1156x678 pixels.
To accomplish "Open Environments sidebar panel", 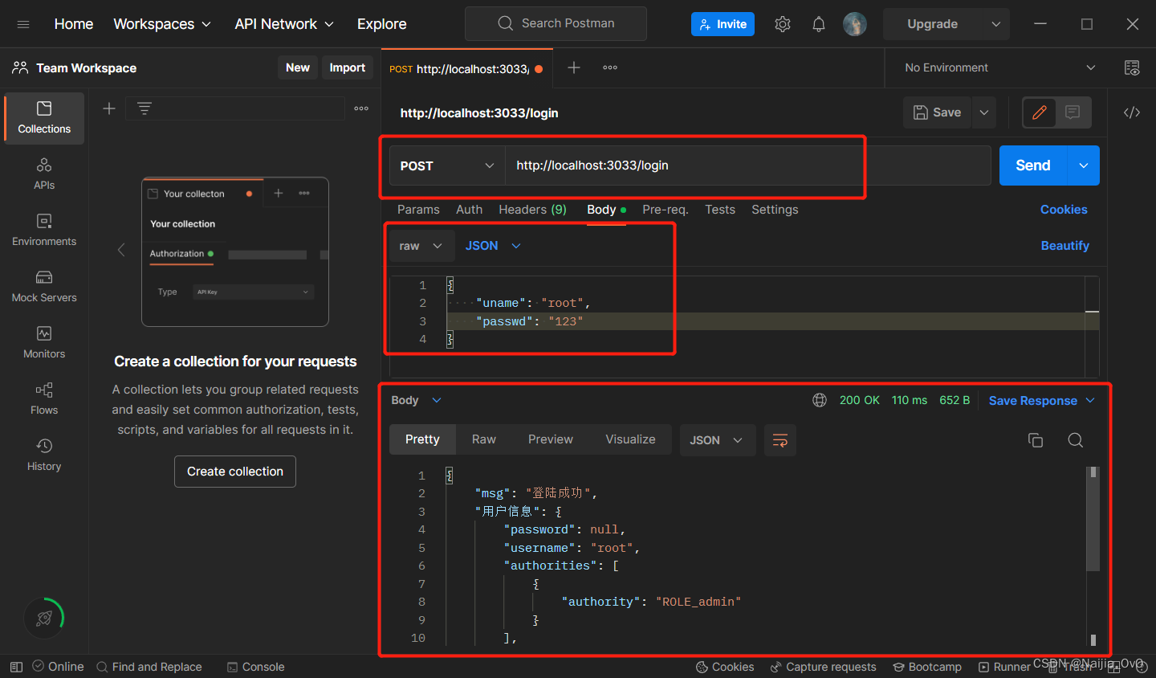I will (44, 231).
